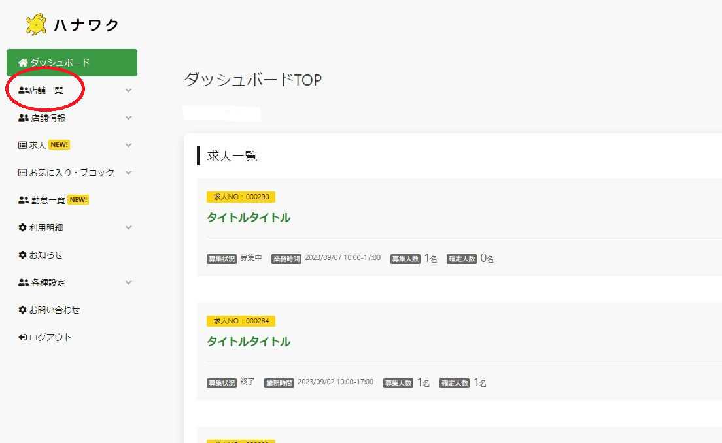Click the logout arrow icon beside ログアウト
722x443 pixels.
click(22, 337)
